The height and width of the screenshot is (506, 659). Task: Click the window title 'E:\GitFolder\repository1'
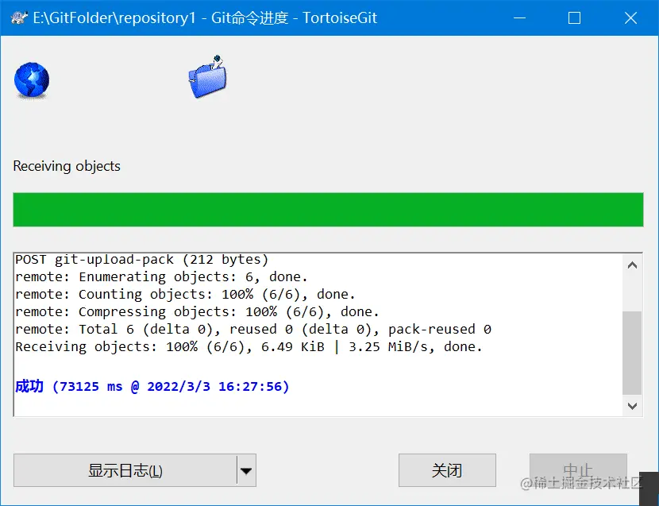click(x=115, y=18)
